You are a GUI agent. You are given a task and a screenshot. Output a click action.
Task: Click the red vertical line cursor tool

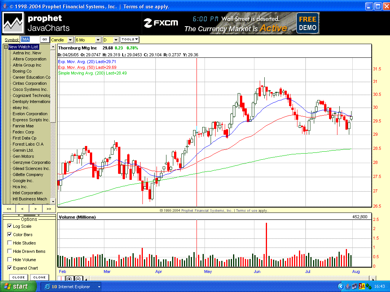coord(61,279)
